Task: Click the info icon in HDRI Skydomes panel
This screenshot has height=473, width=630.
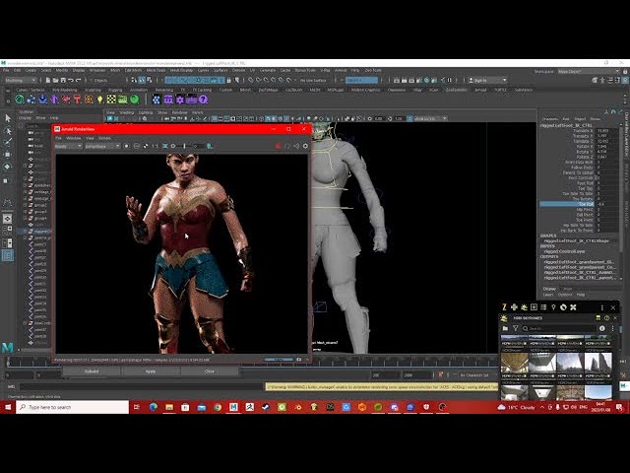Action: tap(601, 328)
